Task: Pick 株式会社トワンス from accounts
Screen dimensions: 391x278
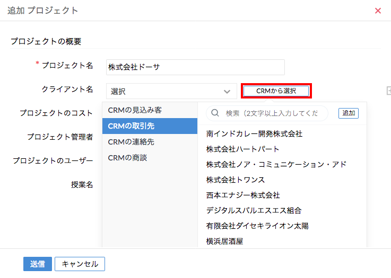Action: (x=236, y=180)
